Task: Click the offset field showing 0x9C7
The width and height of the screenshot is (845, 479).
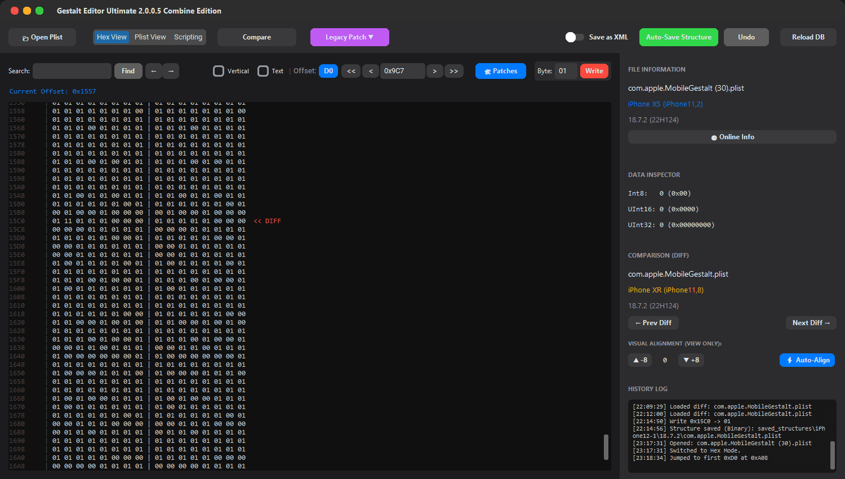Action: click(403, 71)
